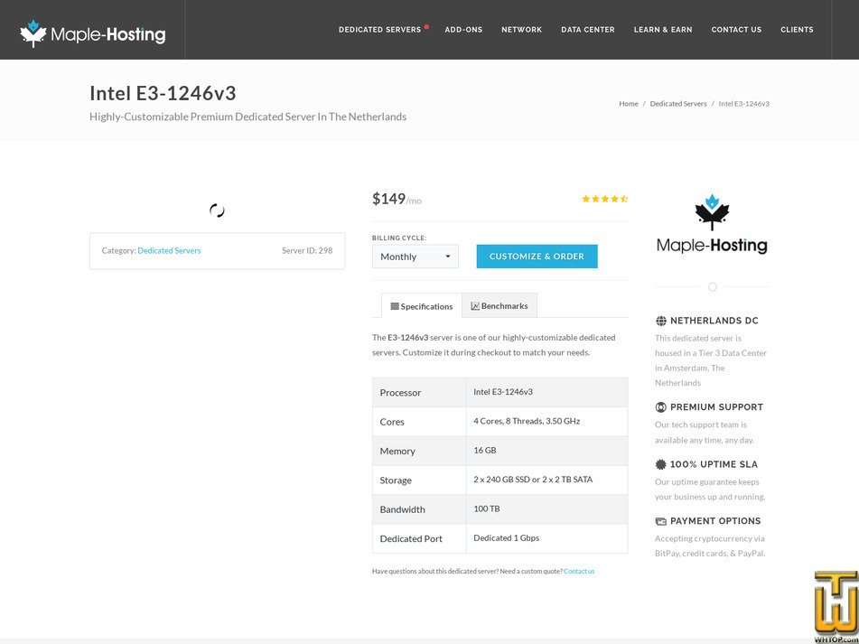Click the red dot beside Dedicated Servers
The width and height of the screenshot is (859, 644).
[426, 27]
